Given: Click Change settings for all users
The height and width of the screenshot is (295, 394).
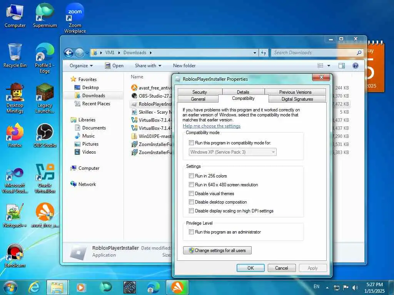Looking at the screenshot, I should (x=217, y=250).
